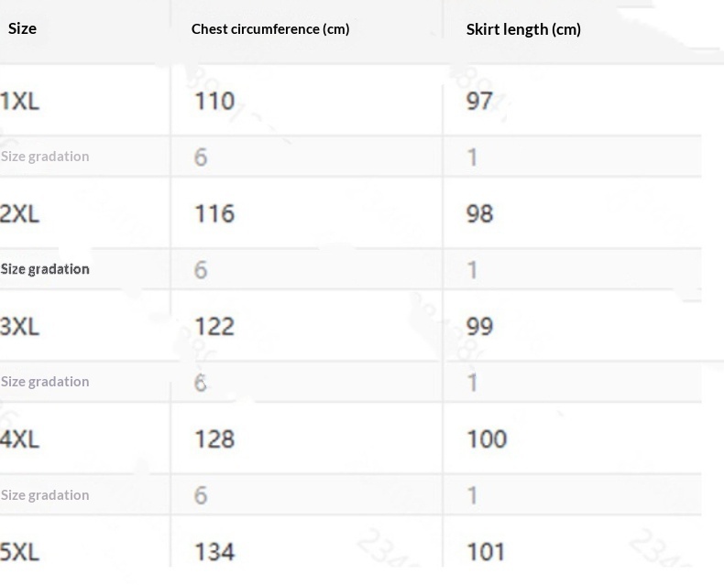Click chest value 116 for 2XL
Screen dimensions: 724x585
214,214
